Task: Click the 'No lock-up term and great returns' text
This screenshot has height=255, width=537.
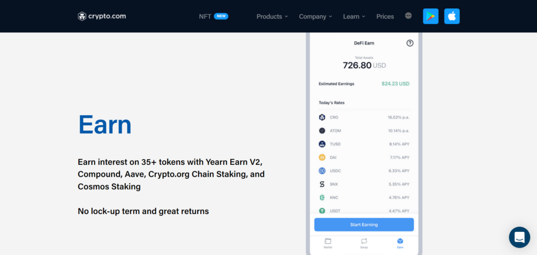Action: point(143,211)
